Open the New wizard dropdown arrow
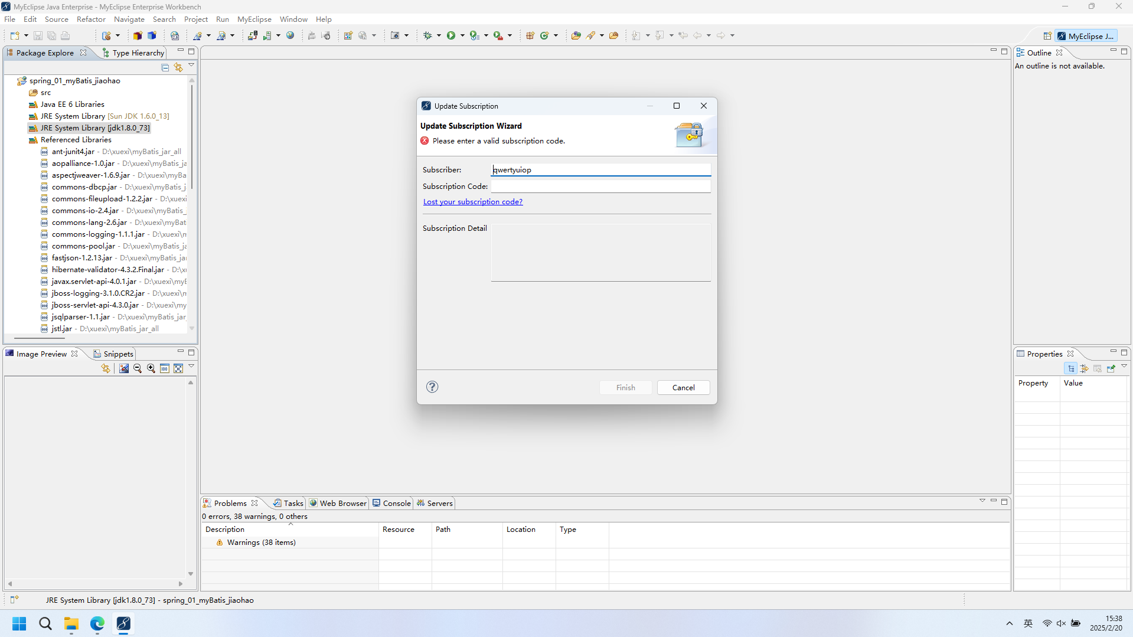The image size is (1133, 637). click(26, 35)
